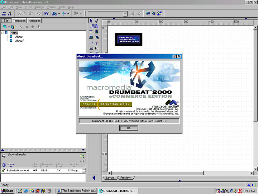Click the table grid icon in toolbar
This screenshot has width=258, height=194.
(x=148, y=14)
